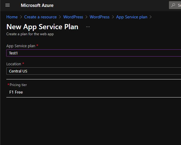The image size is (181, 145).
Task: Click the search magnifier icon
Action: click(173, 5)
